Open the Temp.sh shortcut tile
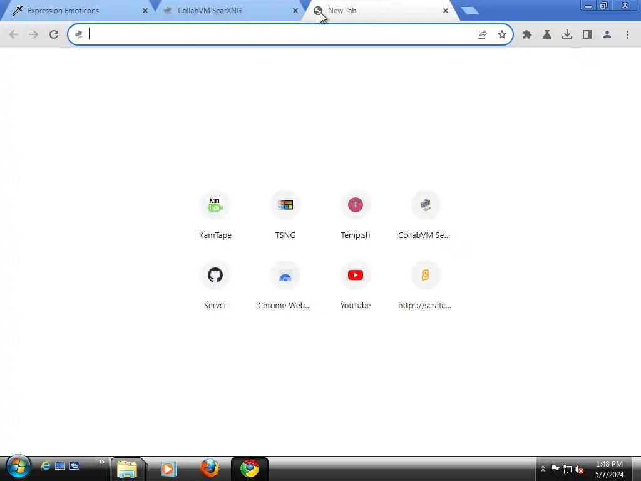 click(x=356, y=216)
